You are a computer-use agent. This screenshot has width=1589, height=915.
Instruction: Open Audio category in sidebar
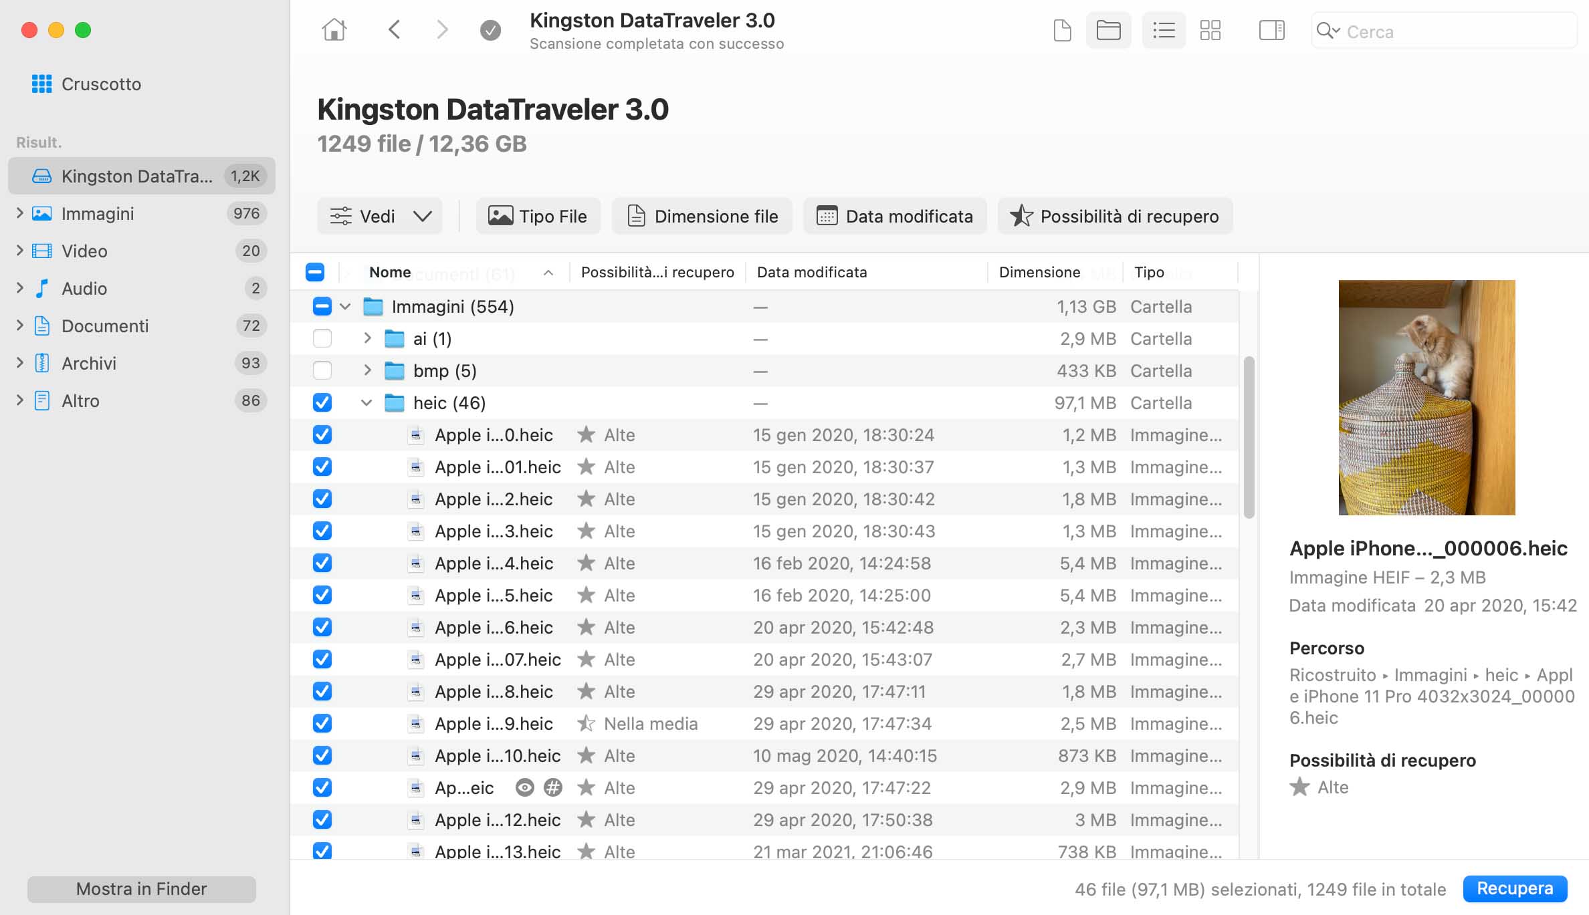point(142,288)
